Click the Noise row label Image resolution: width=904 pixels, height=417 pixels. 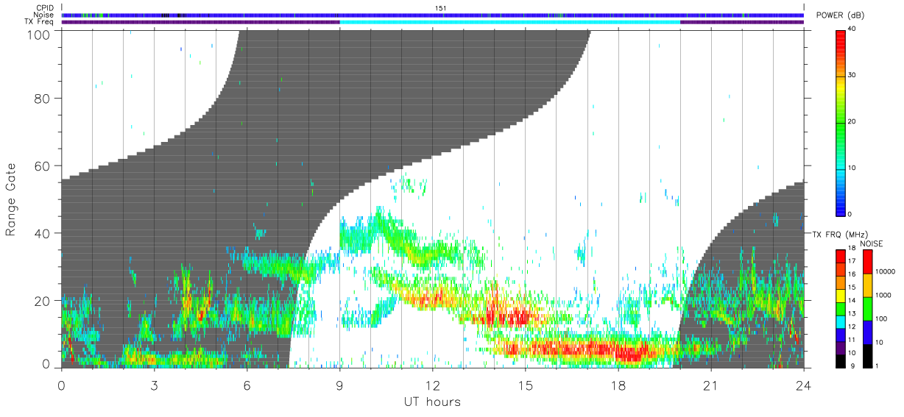coord(44,15)
